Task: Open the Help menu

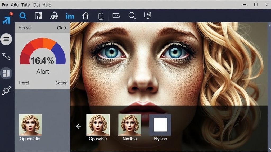Action: tap(47, 5)
